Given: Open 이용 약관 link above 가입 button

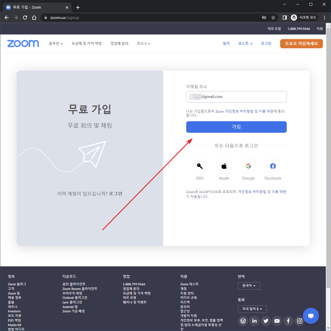Looking at the screenshot, I should (266, 111).
